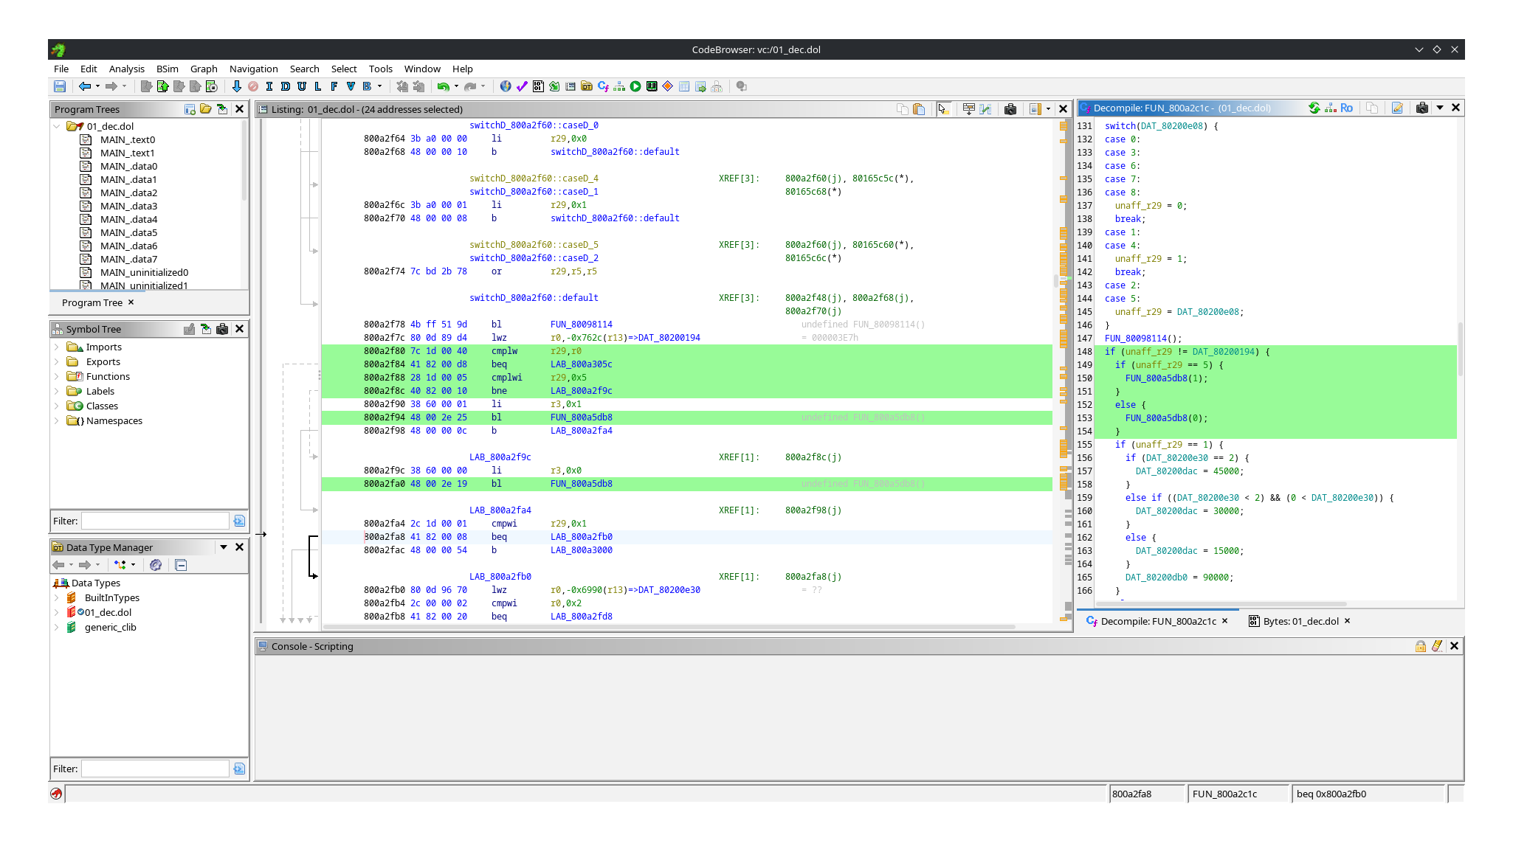1513x860 pixels.
Task: Click the Undo toolbar icon
Action: click(x=443, y=86)
